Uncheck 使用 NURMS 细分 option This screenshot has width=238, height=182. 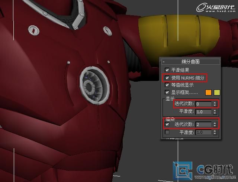tap(167, 78)
